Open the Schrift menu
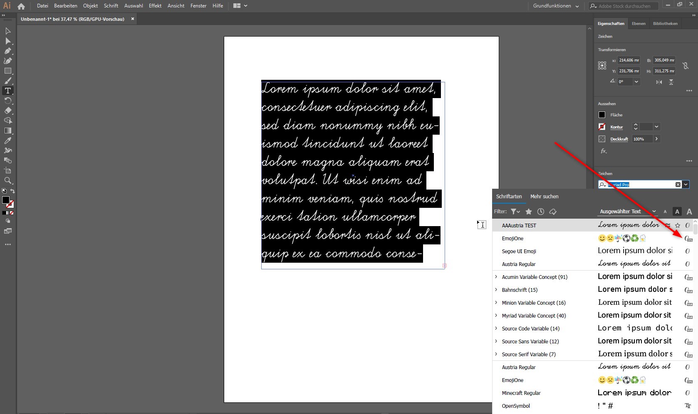Viewport: 698px width, 414px height. (111, 6)
